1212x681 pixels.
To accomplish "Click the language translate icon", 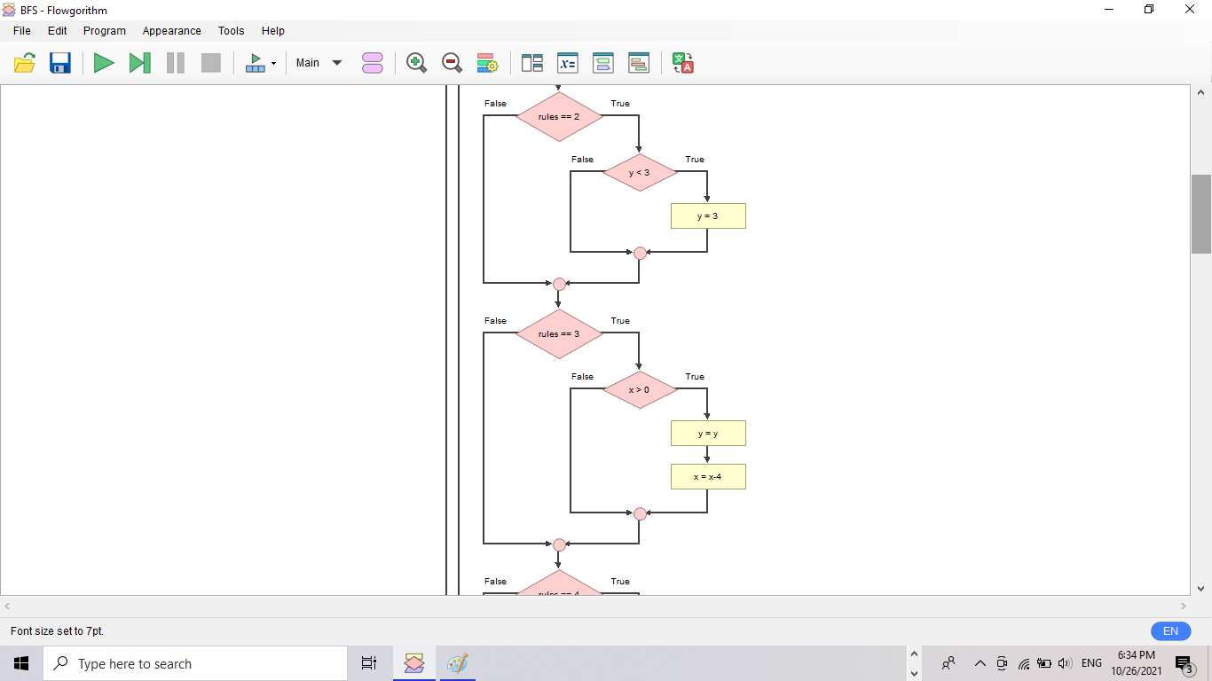I will (683, 63).
